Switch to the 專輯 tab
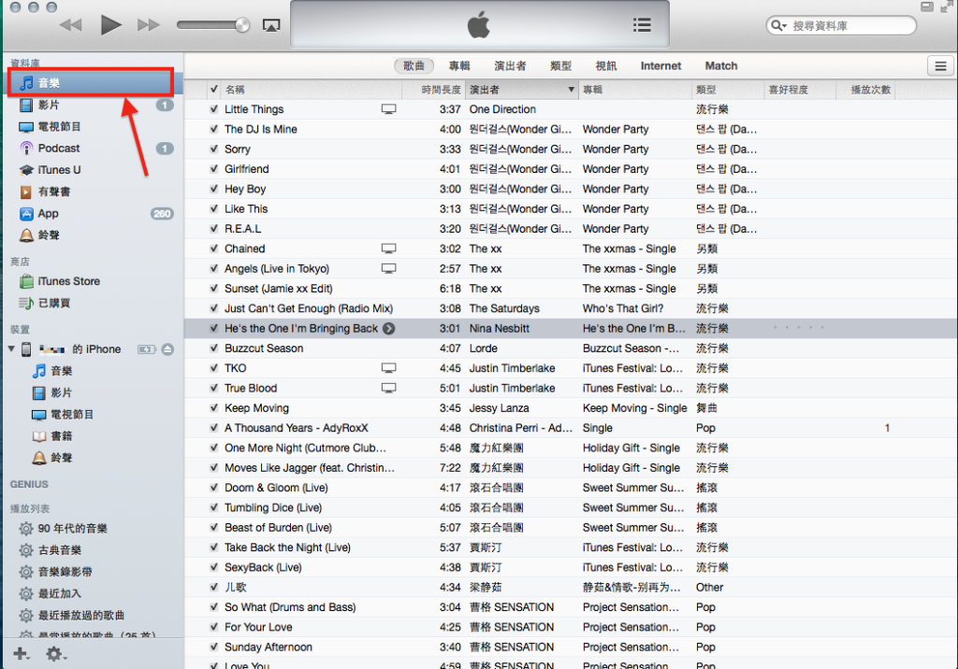Screen dimensions: 958x669 459,66
